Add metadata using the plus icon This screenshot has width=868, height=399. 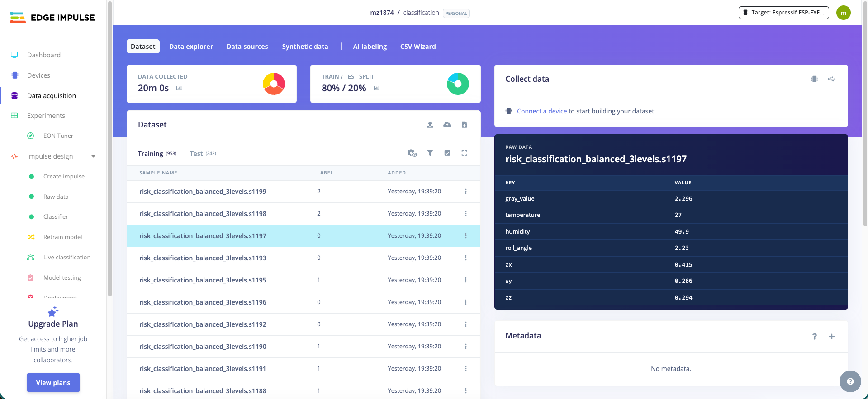[x=831, y=337]
